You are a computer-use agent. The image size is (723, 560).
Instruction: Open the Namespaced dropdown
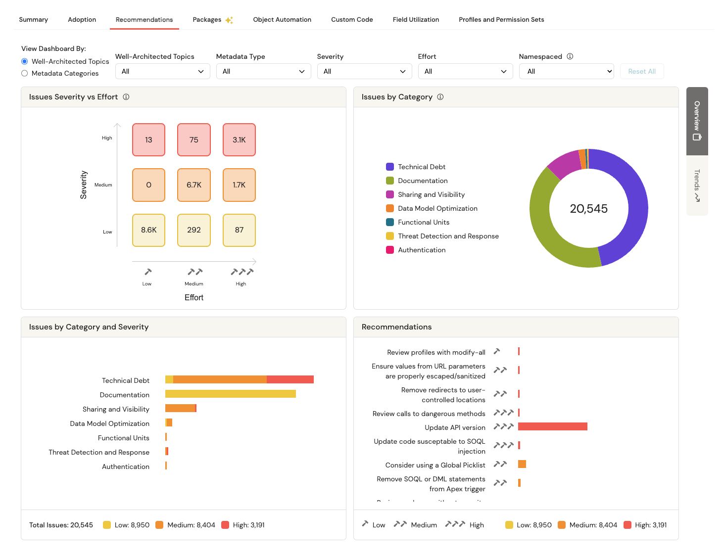coord(566,71)
